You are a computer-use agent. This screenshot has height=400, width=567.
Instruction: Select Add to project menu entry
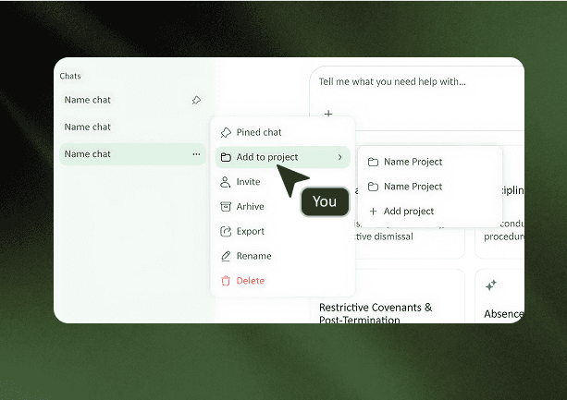pyautogui.click(x=283, y=157)
